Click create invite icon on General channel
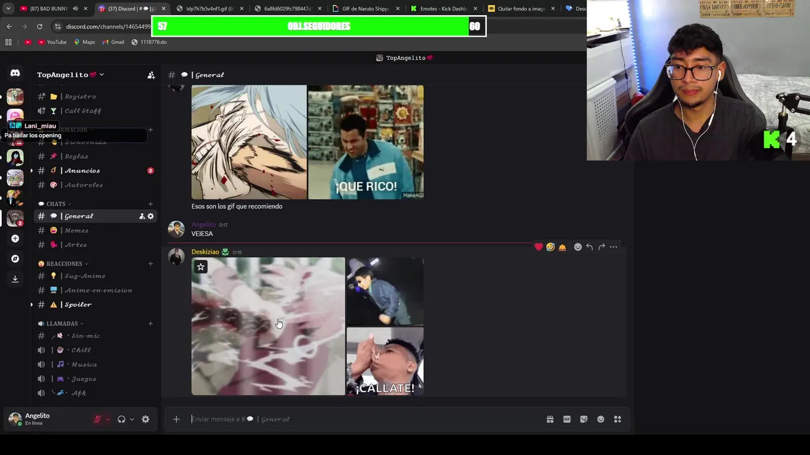 click(142, 216)
